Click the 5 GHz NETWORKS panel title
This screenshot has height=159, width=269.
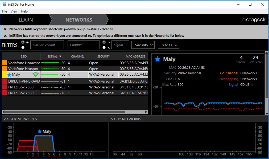coord(126,119)
